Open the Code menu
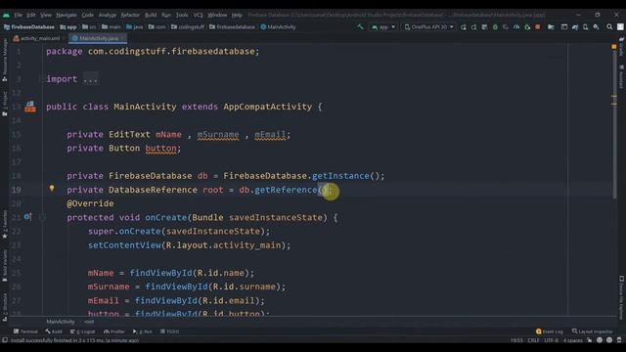The height and width of the screenshot is (352, 626). coord(87,15)
